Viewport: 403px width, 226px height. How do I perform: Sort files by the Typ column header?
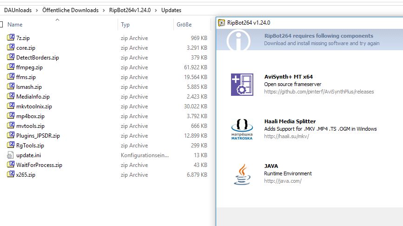click(125, 25)
